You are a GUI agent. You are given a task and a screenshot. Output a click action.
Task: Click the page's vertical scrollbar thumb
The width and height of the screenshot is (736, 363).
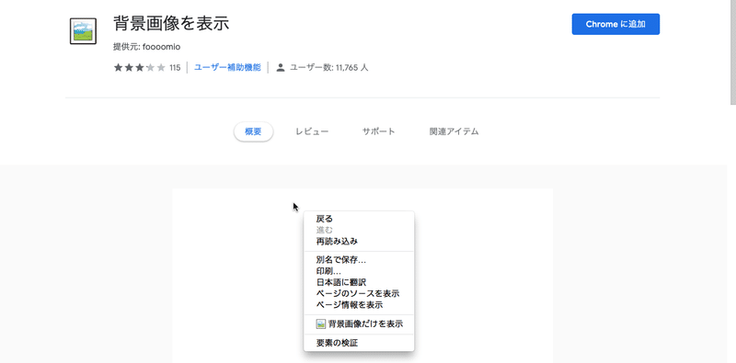click(733, 51)
